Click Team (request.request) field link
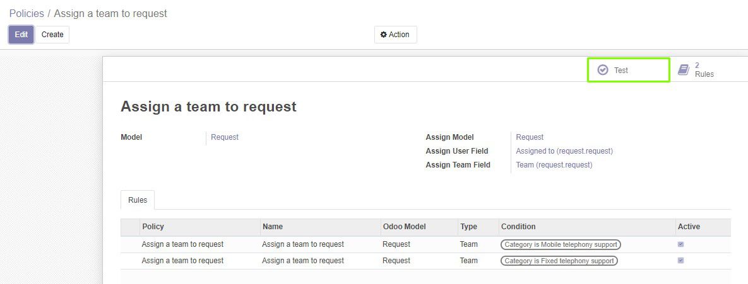Screen dimensions: 748x284 tap(554, 165)
